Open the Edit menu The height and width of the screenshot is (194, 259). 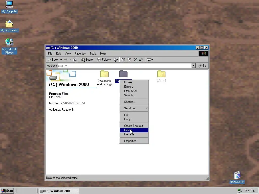[x=58, y=54]
